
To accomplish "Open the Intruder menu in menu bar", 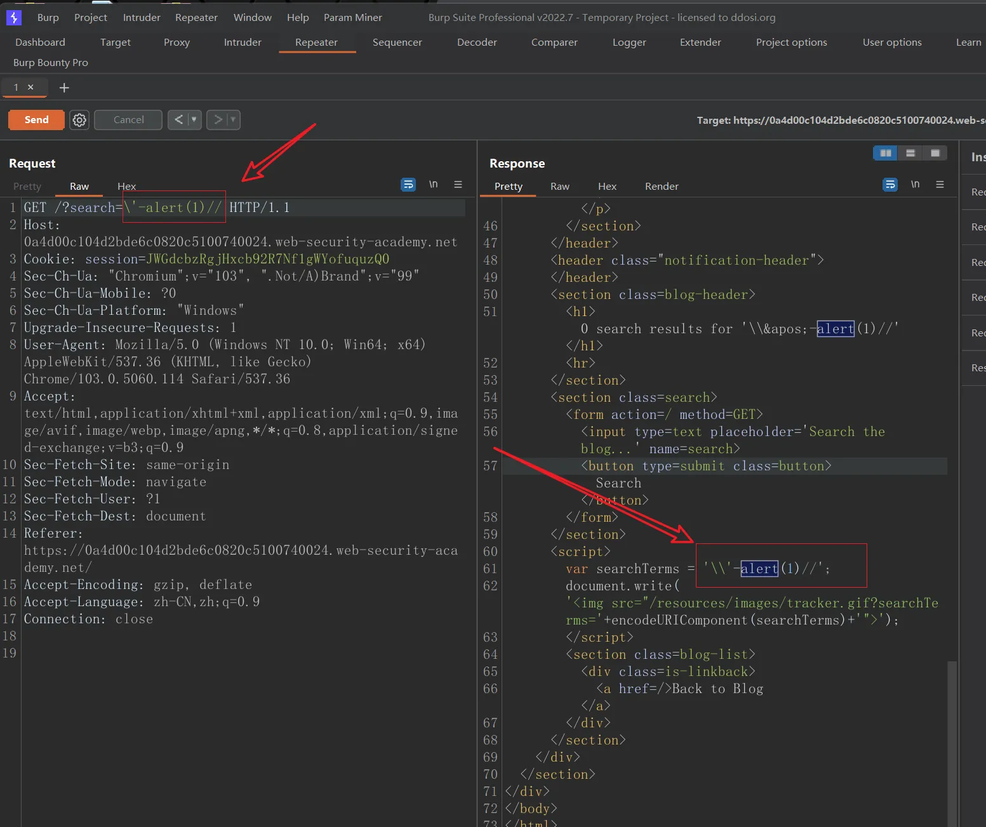I will tap(142, 18).
